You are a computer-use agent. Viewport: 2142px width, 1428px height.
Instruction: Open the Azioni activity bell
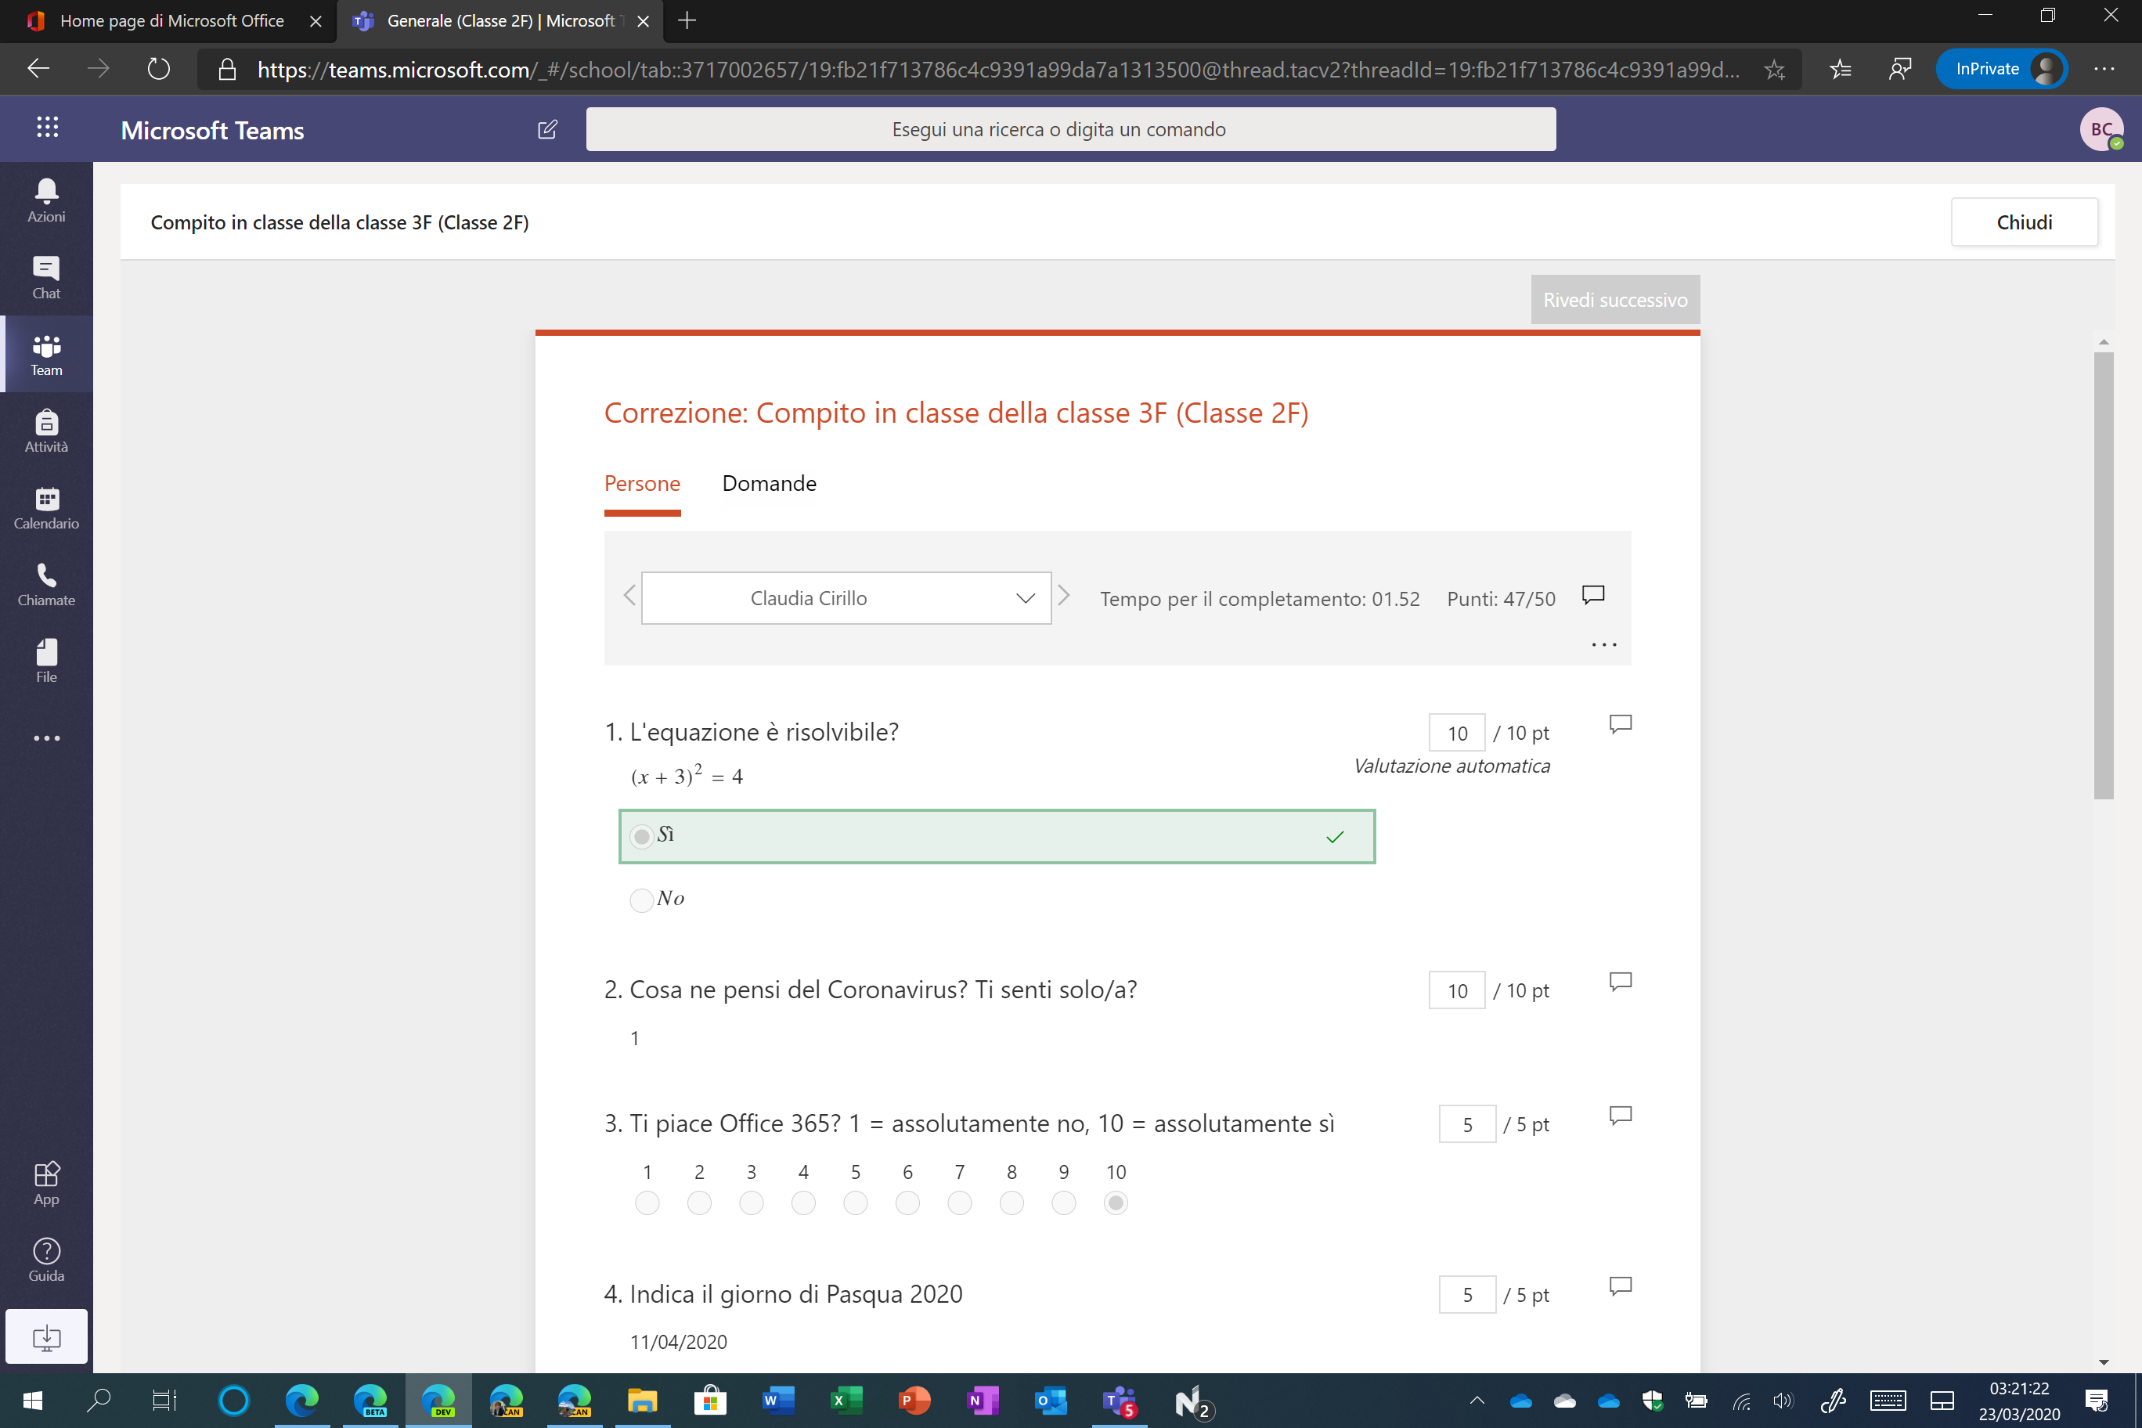46,200
